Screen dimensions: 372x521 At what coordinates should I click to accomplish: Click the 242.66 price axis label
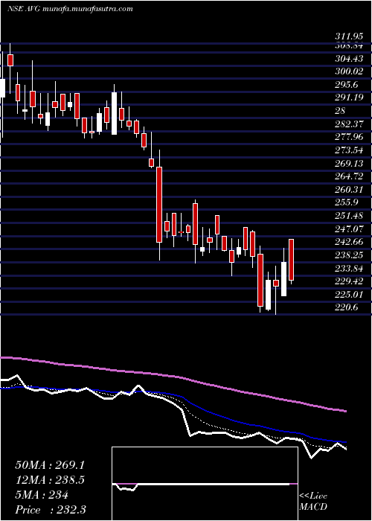(349, 242)
